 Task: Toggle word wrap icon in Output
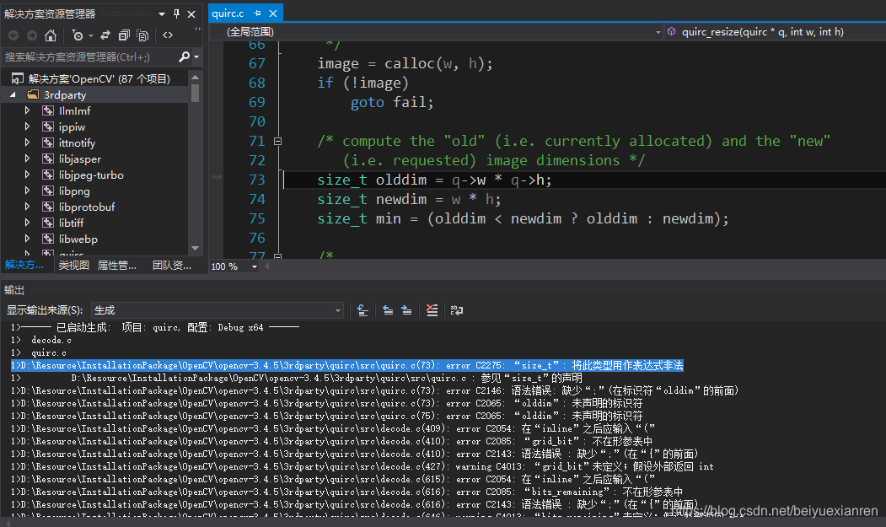[457, 310]
